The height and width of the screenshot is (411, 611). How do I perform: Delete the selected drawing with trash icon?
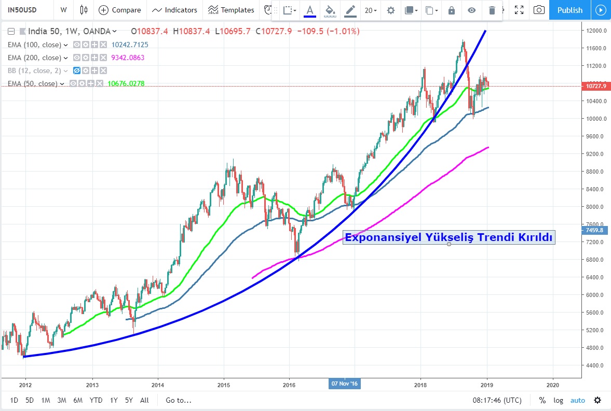click(492, 10)
